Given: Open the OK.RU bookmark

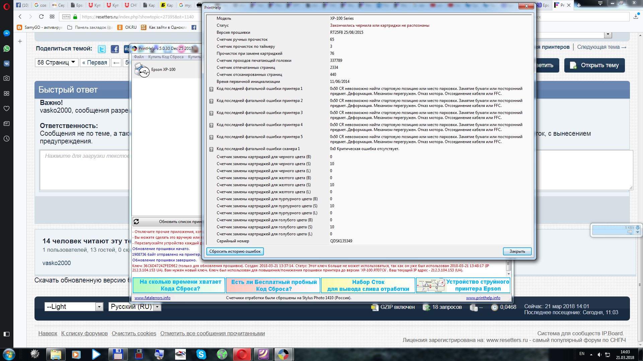Looking at the screenshot, I should (x=127, y=27).
